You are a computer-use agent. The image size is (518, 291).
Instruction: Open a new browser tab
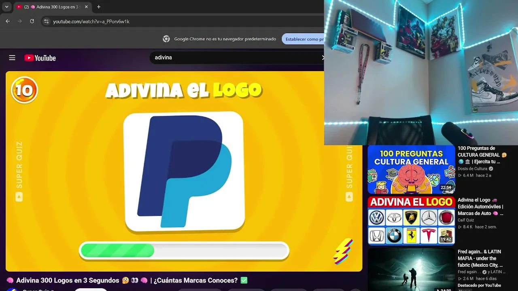(99, 7)
